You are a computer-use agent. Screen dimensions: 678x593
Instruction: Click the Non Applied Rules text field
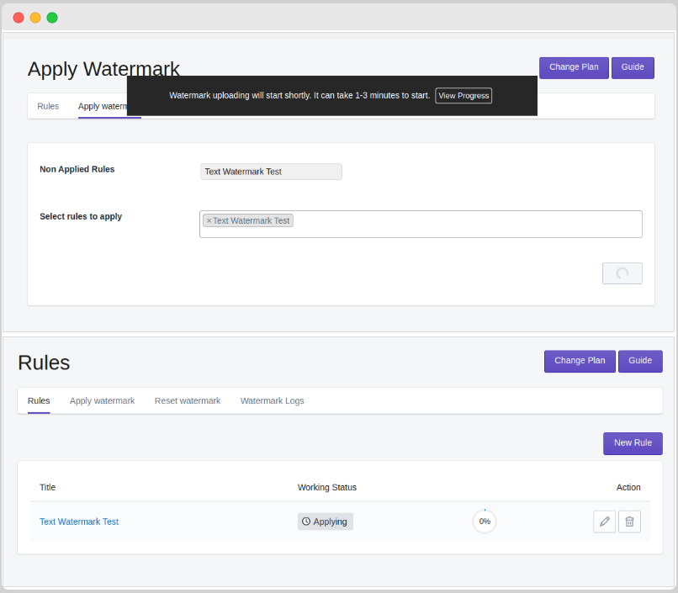tap(271, 172)
